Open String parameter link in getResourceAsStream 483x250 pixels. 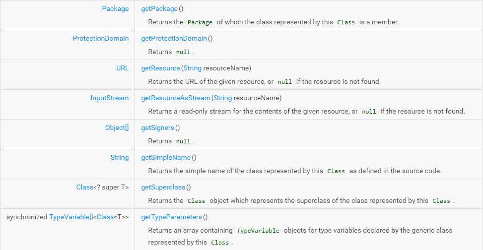223,98
